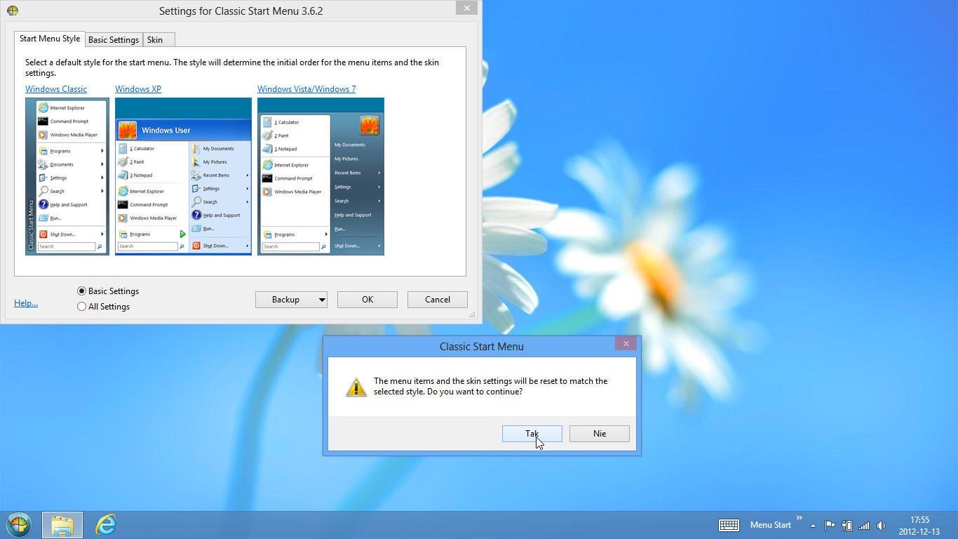This screenshot has height=539, width=958.
Task: Open the Start button orb on taskbar
Action: [x=19, y=525]
